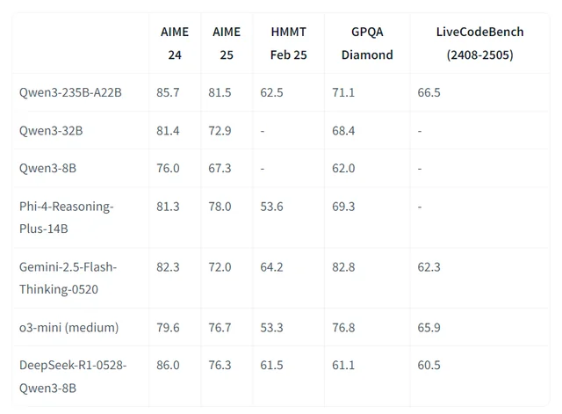Click the 64.2 HMMT score for Gemini

point(272,266)
